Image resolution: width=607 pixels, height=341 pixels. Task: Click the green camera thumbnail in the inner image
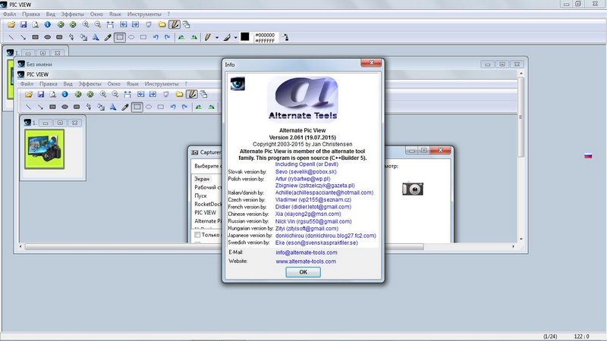pyautogui.click(x=45, y=149)
